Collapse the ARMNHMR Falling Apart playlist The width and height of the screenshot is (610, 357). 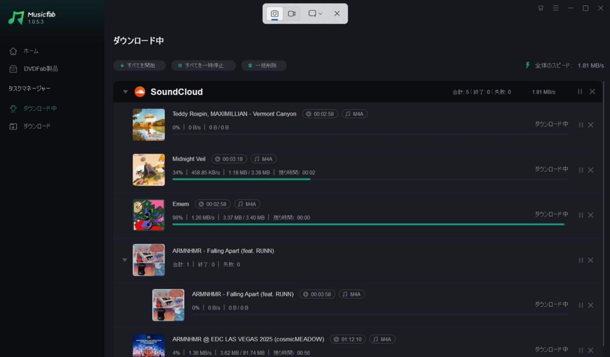pos(125,260)
